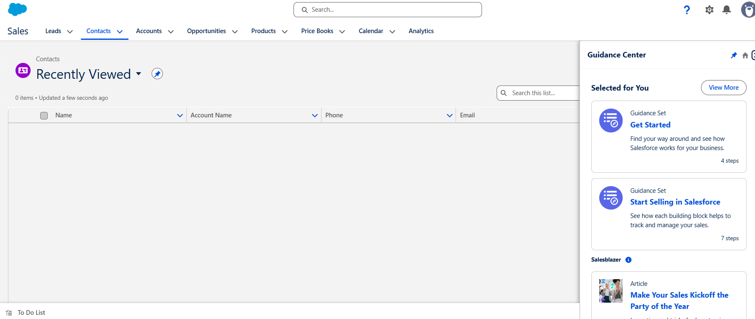Expand the Calendar tab dropdown chevron

(392, 31)
